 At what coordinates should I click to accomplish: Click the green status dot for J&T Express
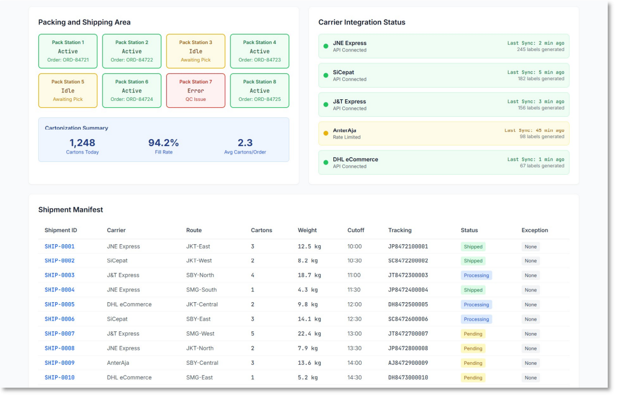point(325,105)
